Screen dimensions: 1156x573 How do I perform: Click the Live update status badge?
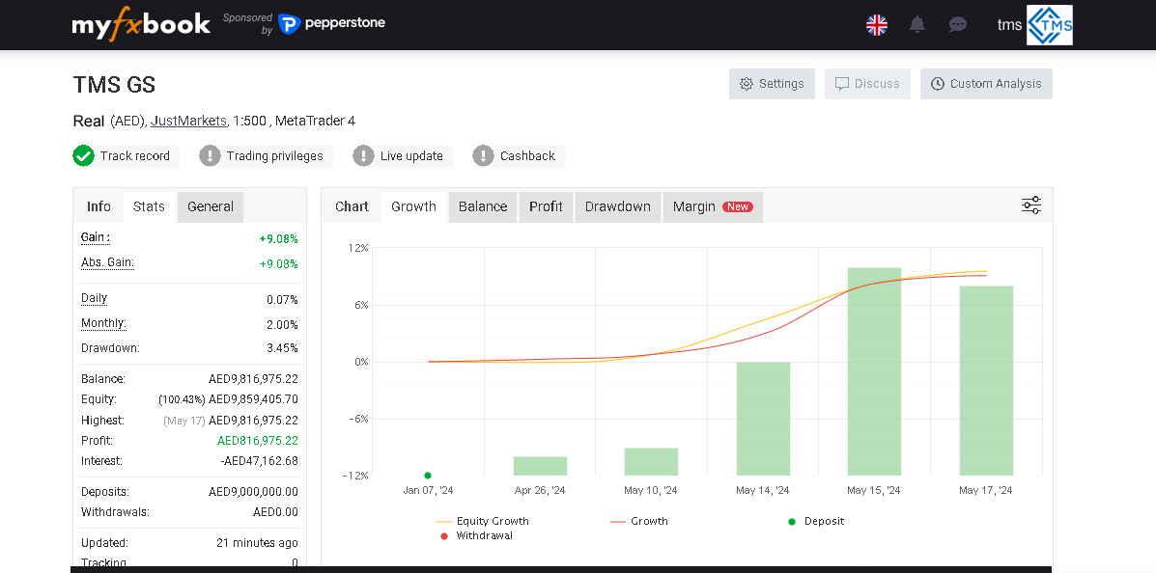[x=398, y=156]
